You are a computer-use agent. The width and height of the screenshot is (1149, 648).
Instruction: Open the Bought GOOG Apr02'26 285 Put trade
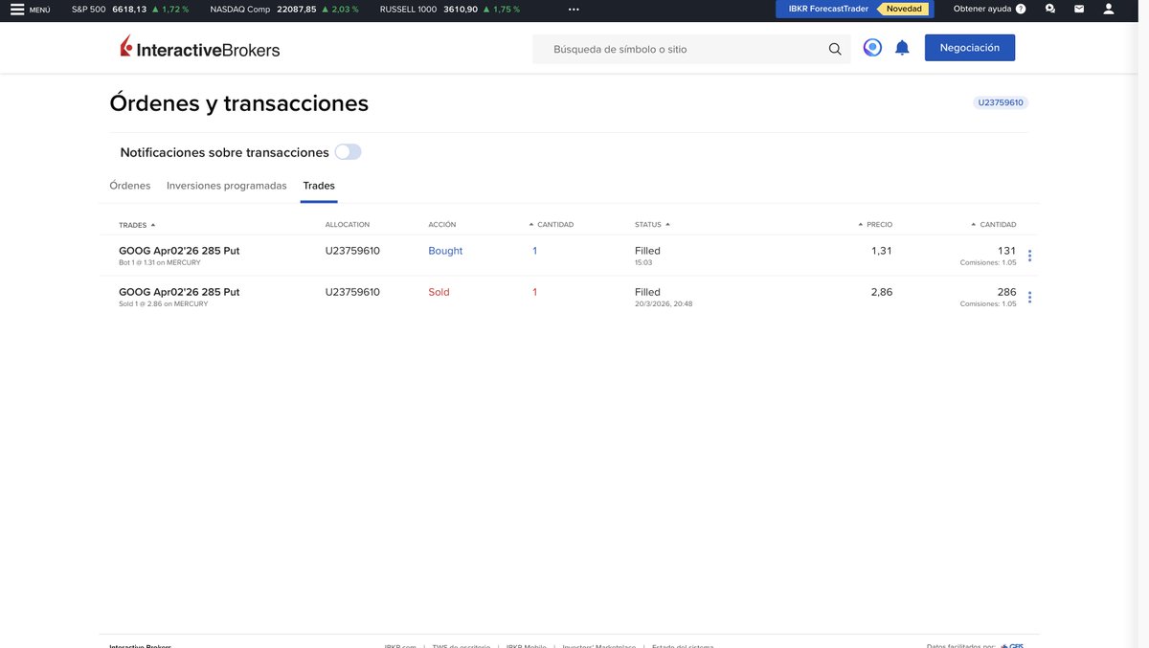(x=179, y=251)
